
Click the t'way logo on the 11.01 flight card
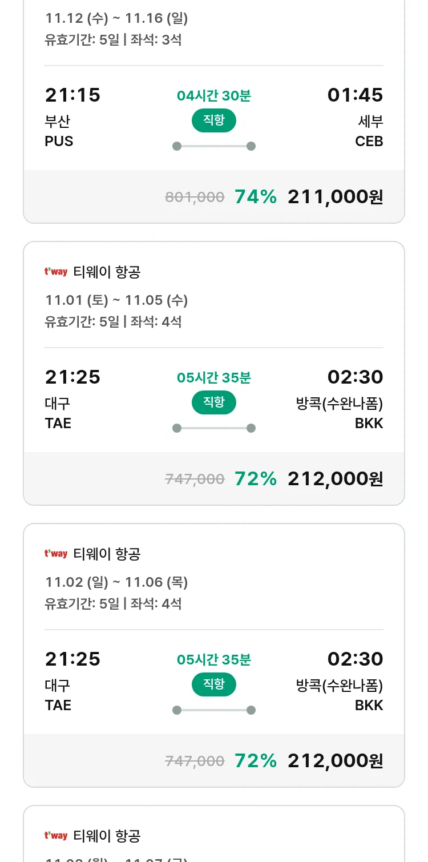pyautogui.click(x=56, y=272)
